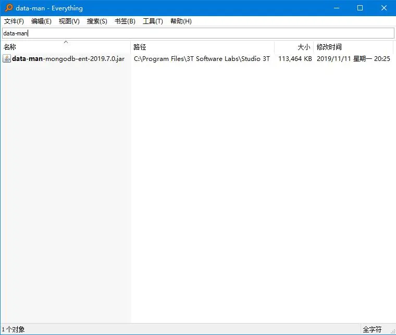Click the 全字符 status bar entry

coord(372,329)
